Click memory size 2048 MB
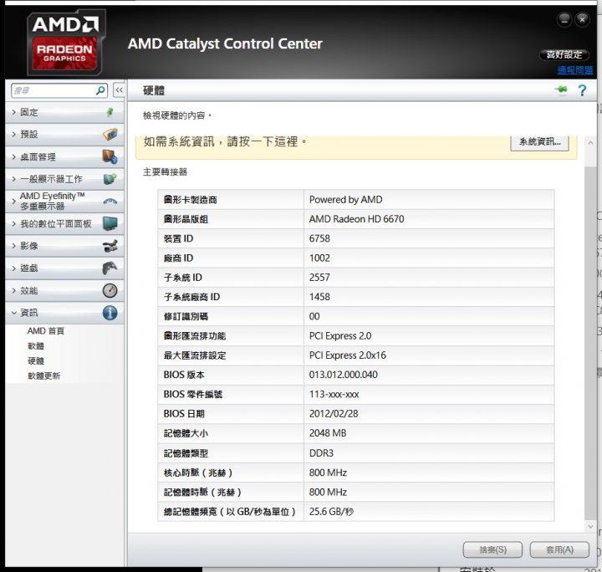This screenshot has height=572, width=602. coord(328,433)
